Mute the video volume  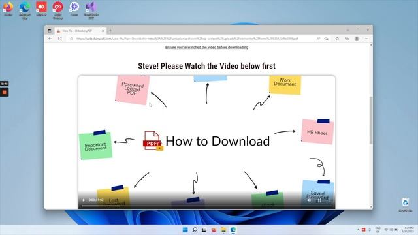[x=309, y=200]
